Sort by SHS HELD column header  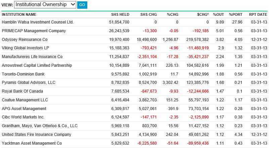pos(120,15)
